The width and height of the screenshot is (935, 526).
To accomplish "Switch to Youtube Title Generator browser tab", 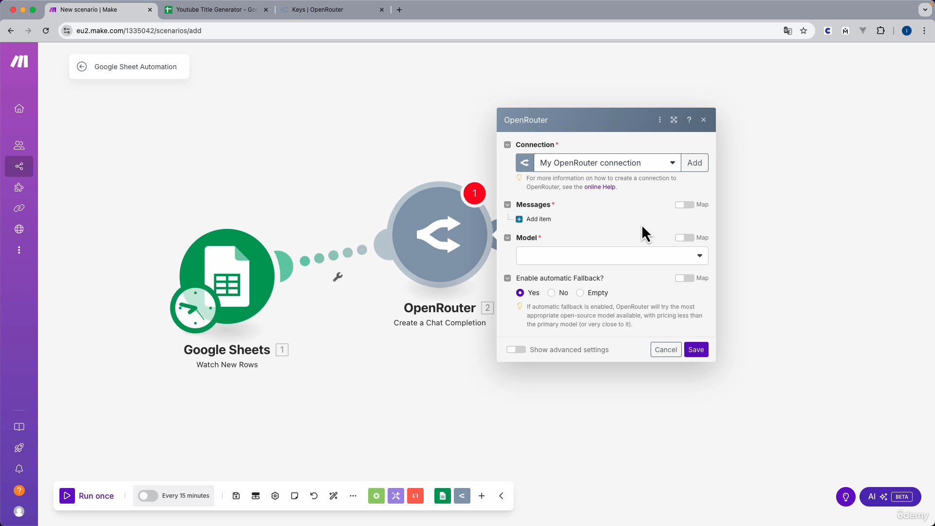I will point(217,10).
